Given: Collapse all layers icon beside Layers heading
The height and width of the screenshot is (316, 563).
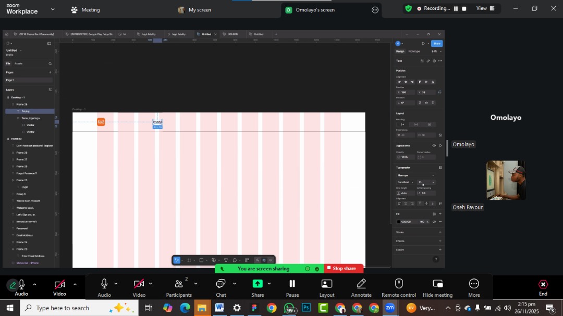Looking at the screenshot, I should (50, 90).
